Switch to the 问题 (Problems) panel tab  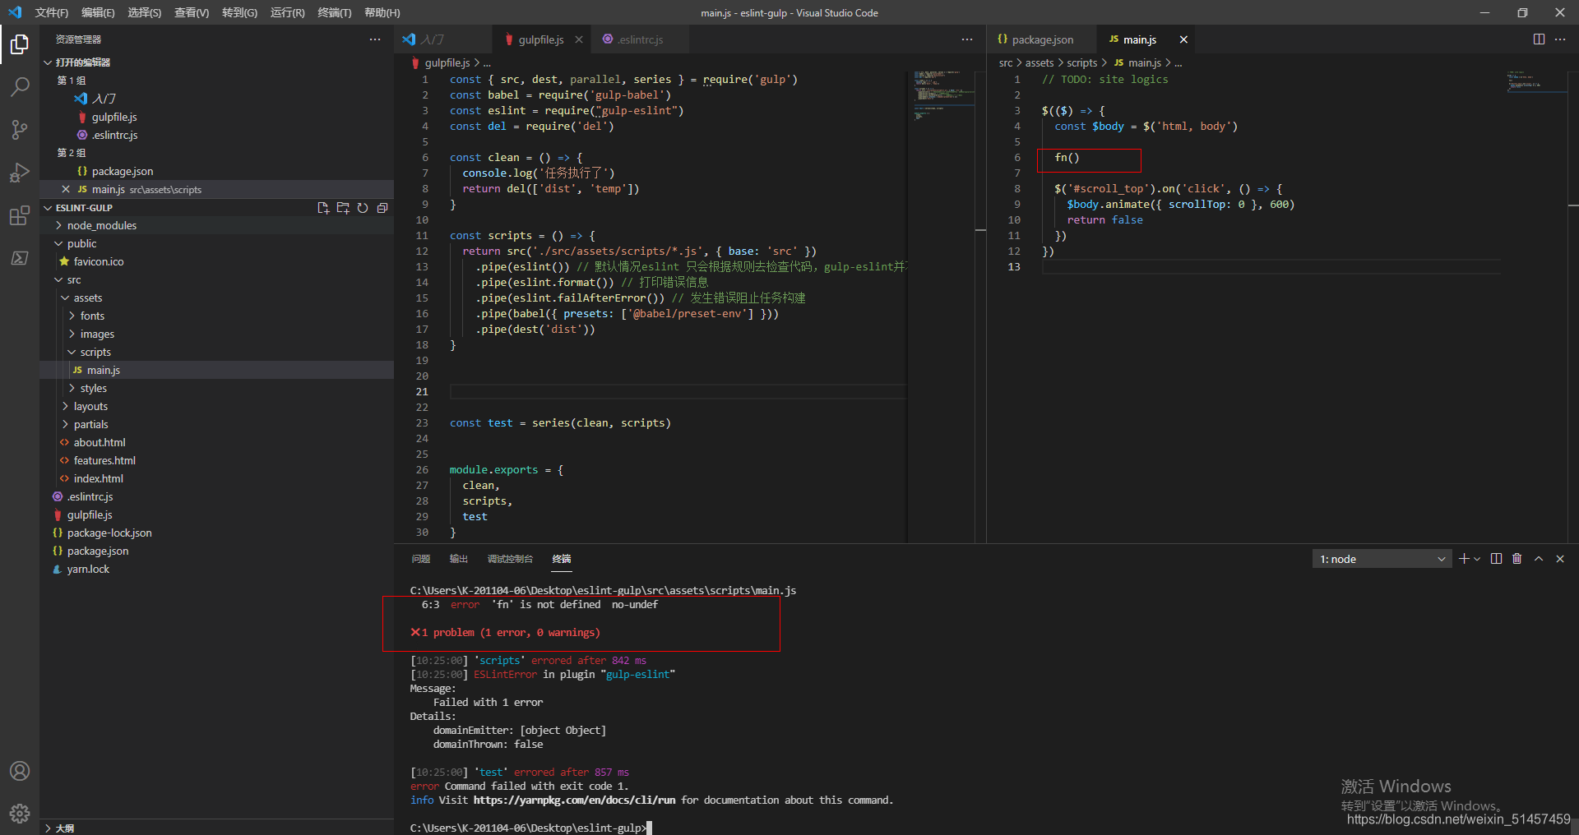(x=421, y=559)
